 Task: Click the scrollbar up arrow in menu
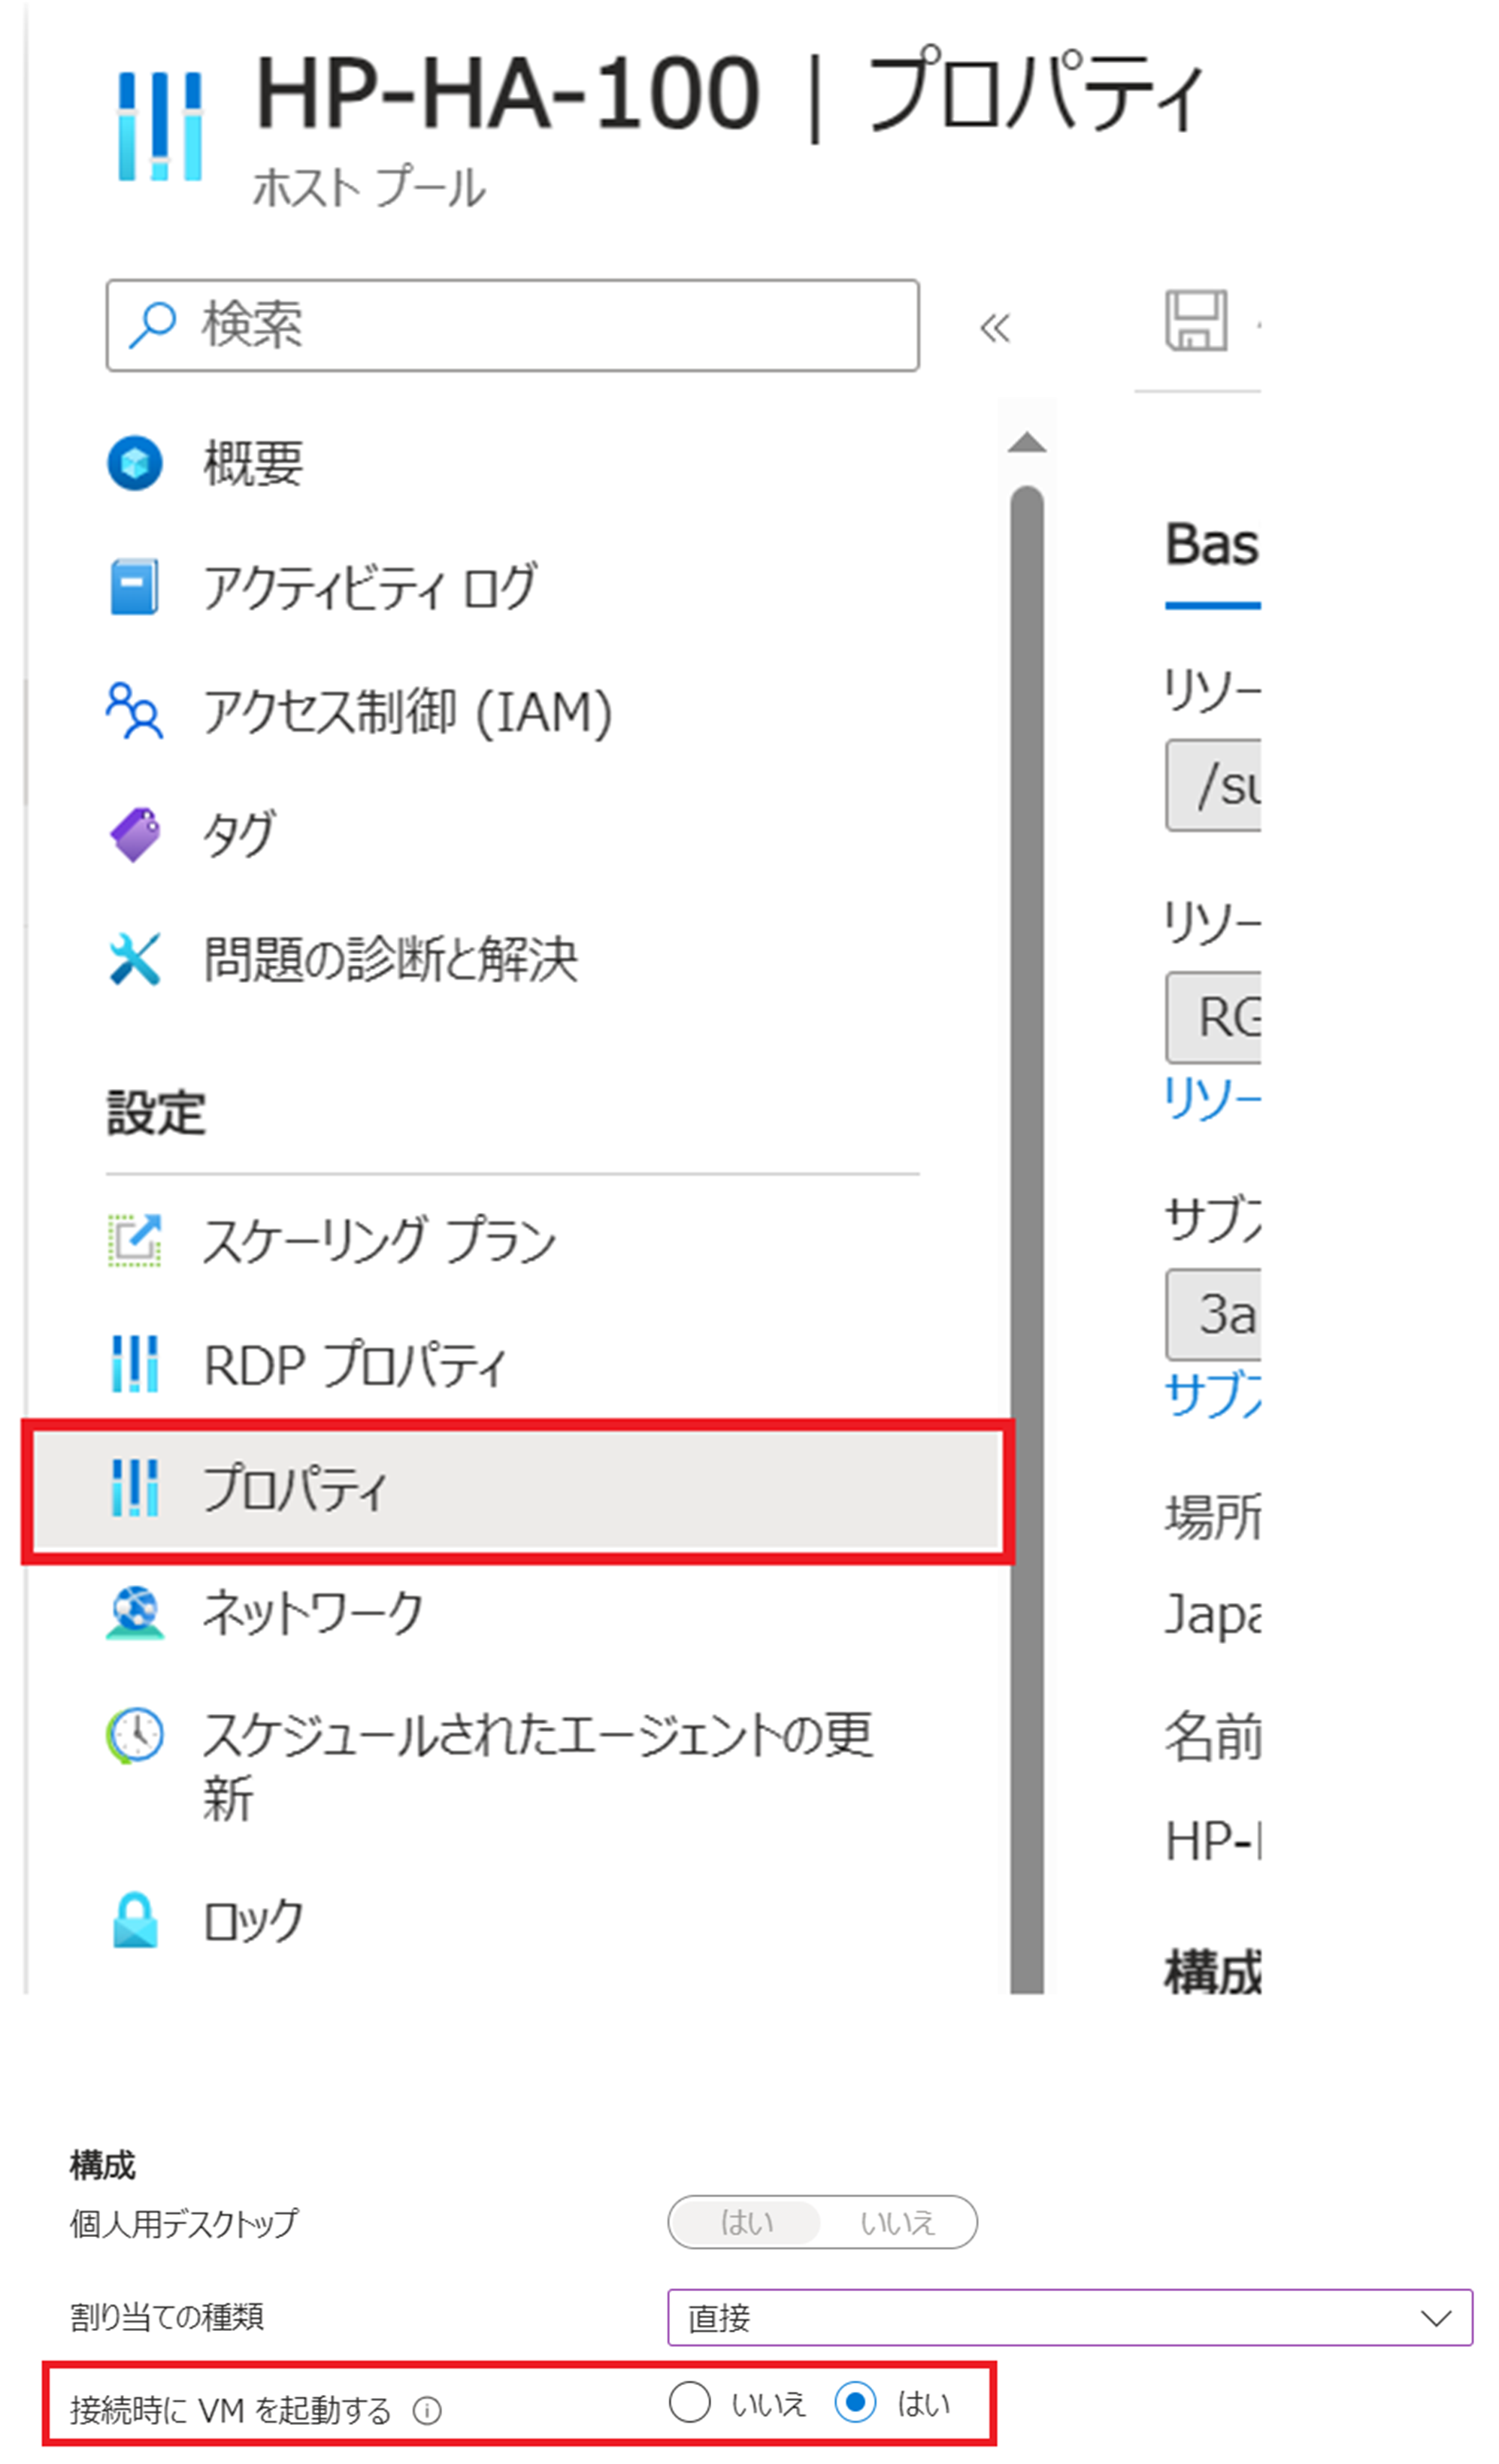tap(1027, 443)
